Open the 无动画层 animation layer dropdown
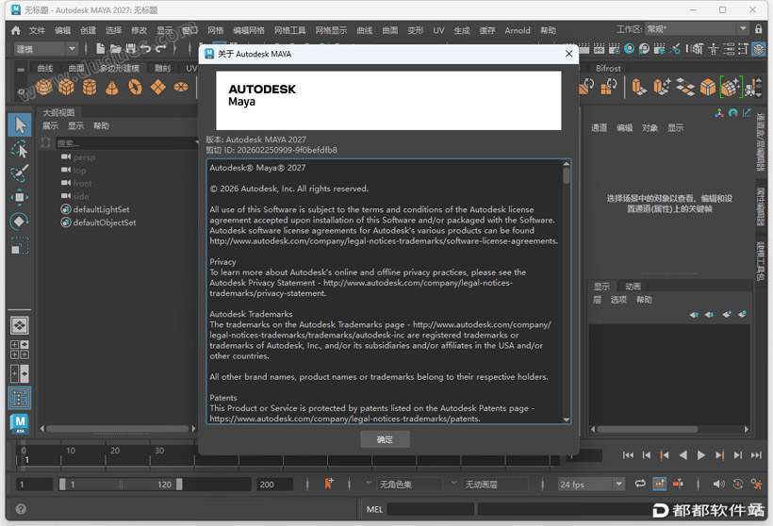 [496, 485]
